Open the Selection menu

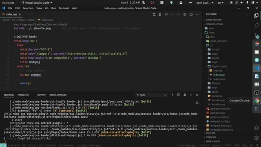click(x=28, y=8)
